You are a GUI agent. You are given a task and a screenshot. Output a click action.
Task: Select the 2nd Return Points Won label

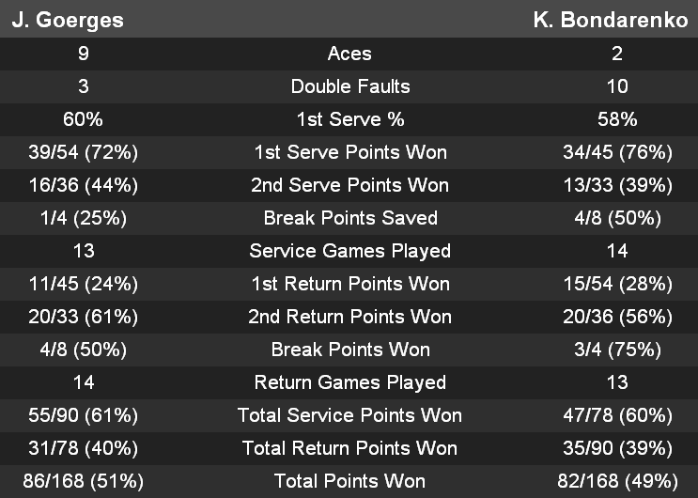(349, 317)
